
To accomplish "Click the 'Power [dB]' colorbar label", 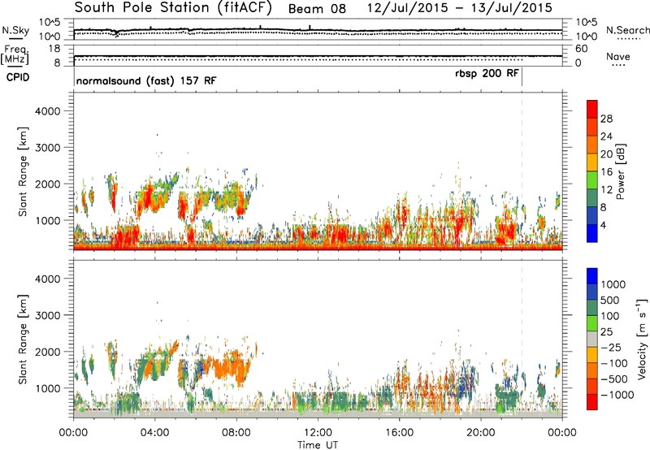I will pos(620,171).
